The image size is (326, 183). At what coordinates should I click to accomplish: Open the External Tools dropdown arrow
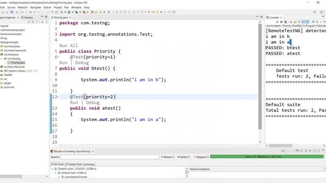coord(88,12)
